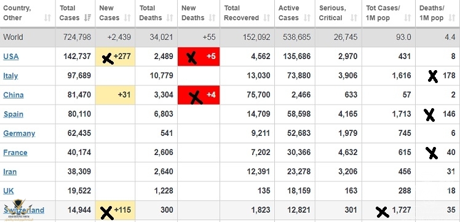This screenshot has height=222, width=460.
Task: Sort by Country, Other column arrows
Action: coord(47,18)
